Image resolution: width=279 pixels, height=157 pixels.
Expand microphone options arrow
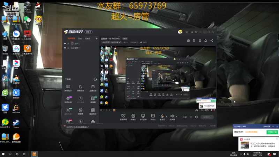[x=166, y=117]
